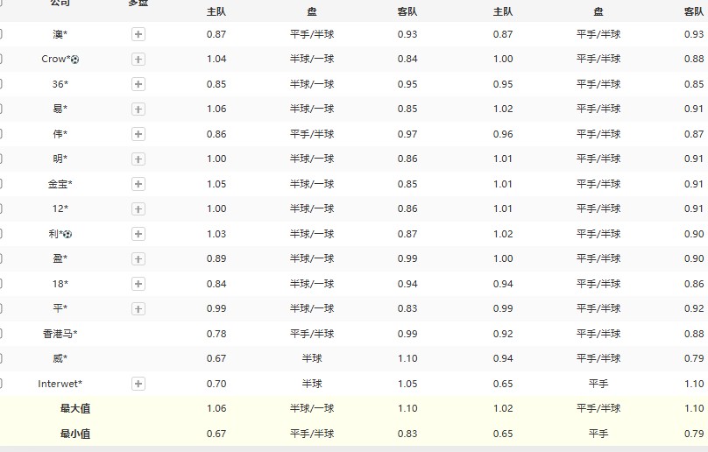Click the 最大值 summary row label
This screenshot has width=708, height=452.
(x=75, y=408)
